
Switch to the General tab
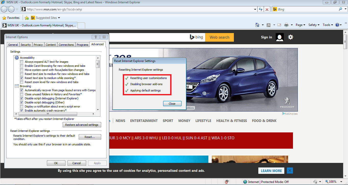13,45
